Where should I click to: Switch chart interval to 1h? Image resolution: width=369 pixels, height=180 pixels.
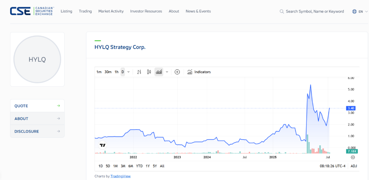coord(117,72)
